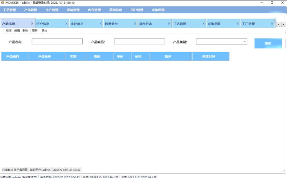Close the 用户信息 tab
Screen dimensions: 287x178
66,23
